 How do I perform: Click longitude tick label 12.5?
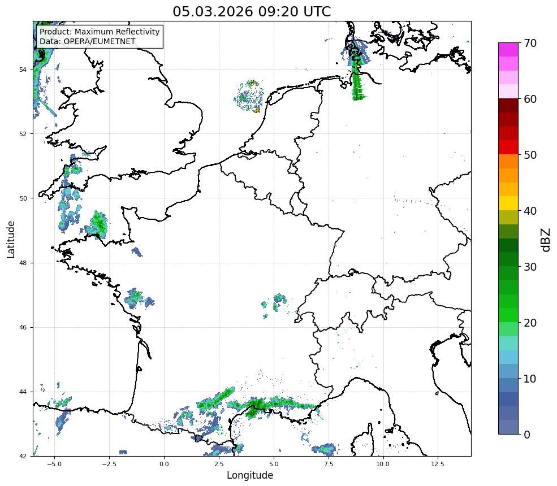[438, 464]
